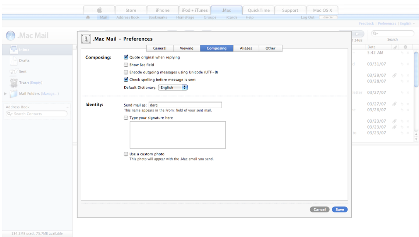Open the Drafts folder icon
Viewport: 419px width, 237px height.
point(13,61)
